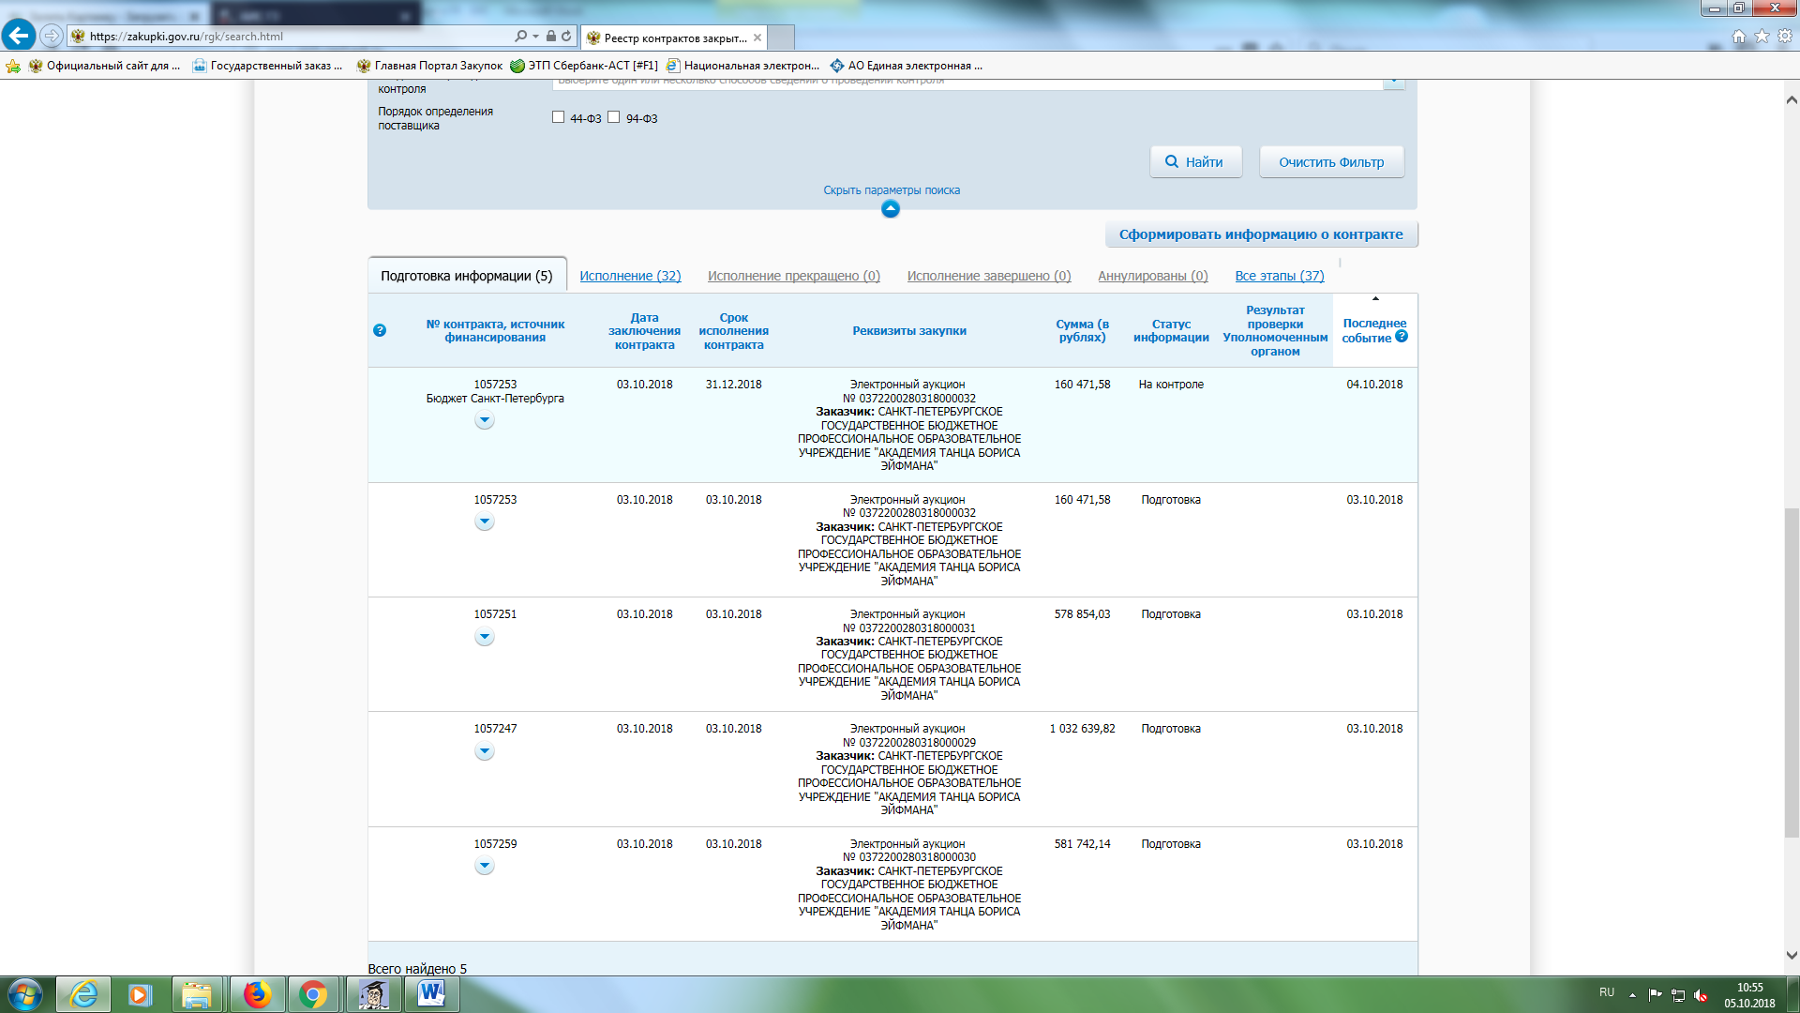Image resolution: width=1800 pixels, height=1013 pixels.
Task: Refresh the page with reload icon
Action: (566, 36)
